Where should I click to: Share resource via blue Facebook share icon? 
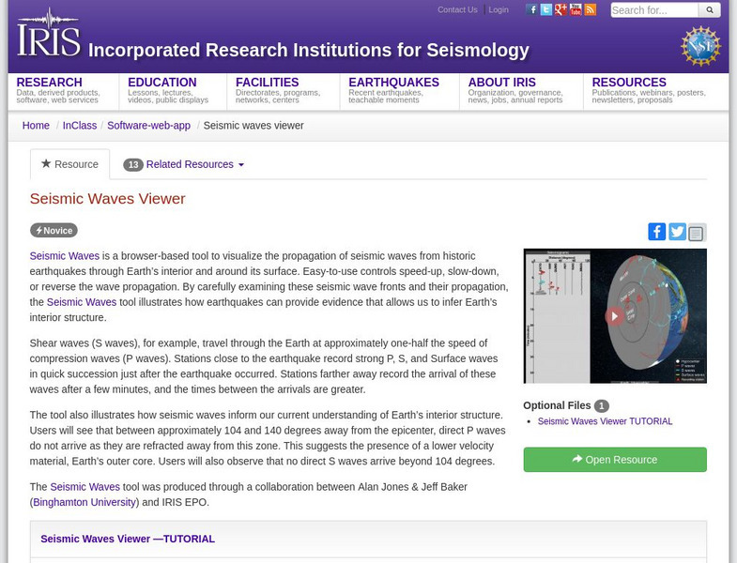(657, 232)
